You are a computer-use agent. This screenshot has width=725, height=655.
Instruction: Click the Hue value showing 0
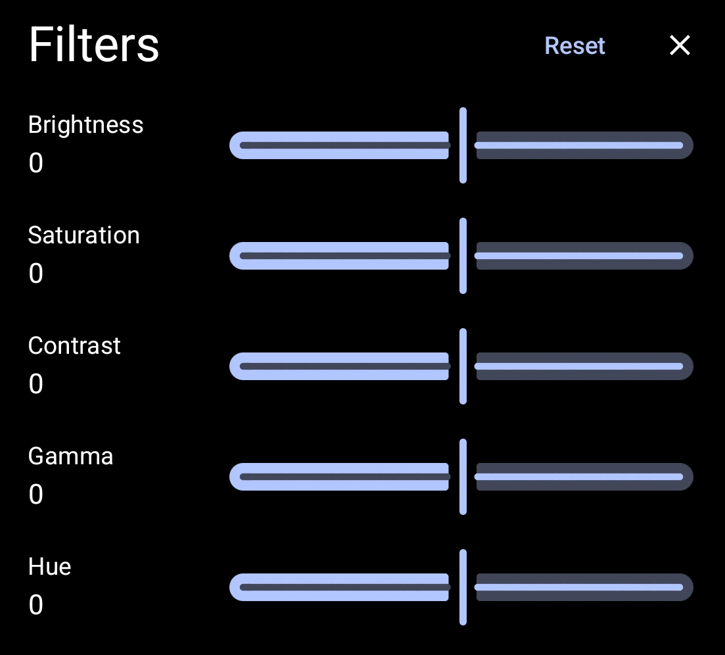[35, 604]
